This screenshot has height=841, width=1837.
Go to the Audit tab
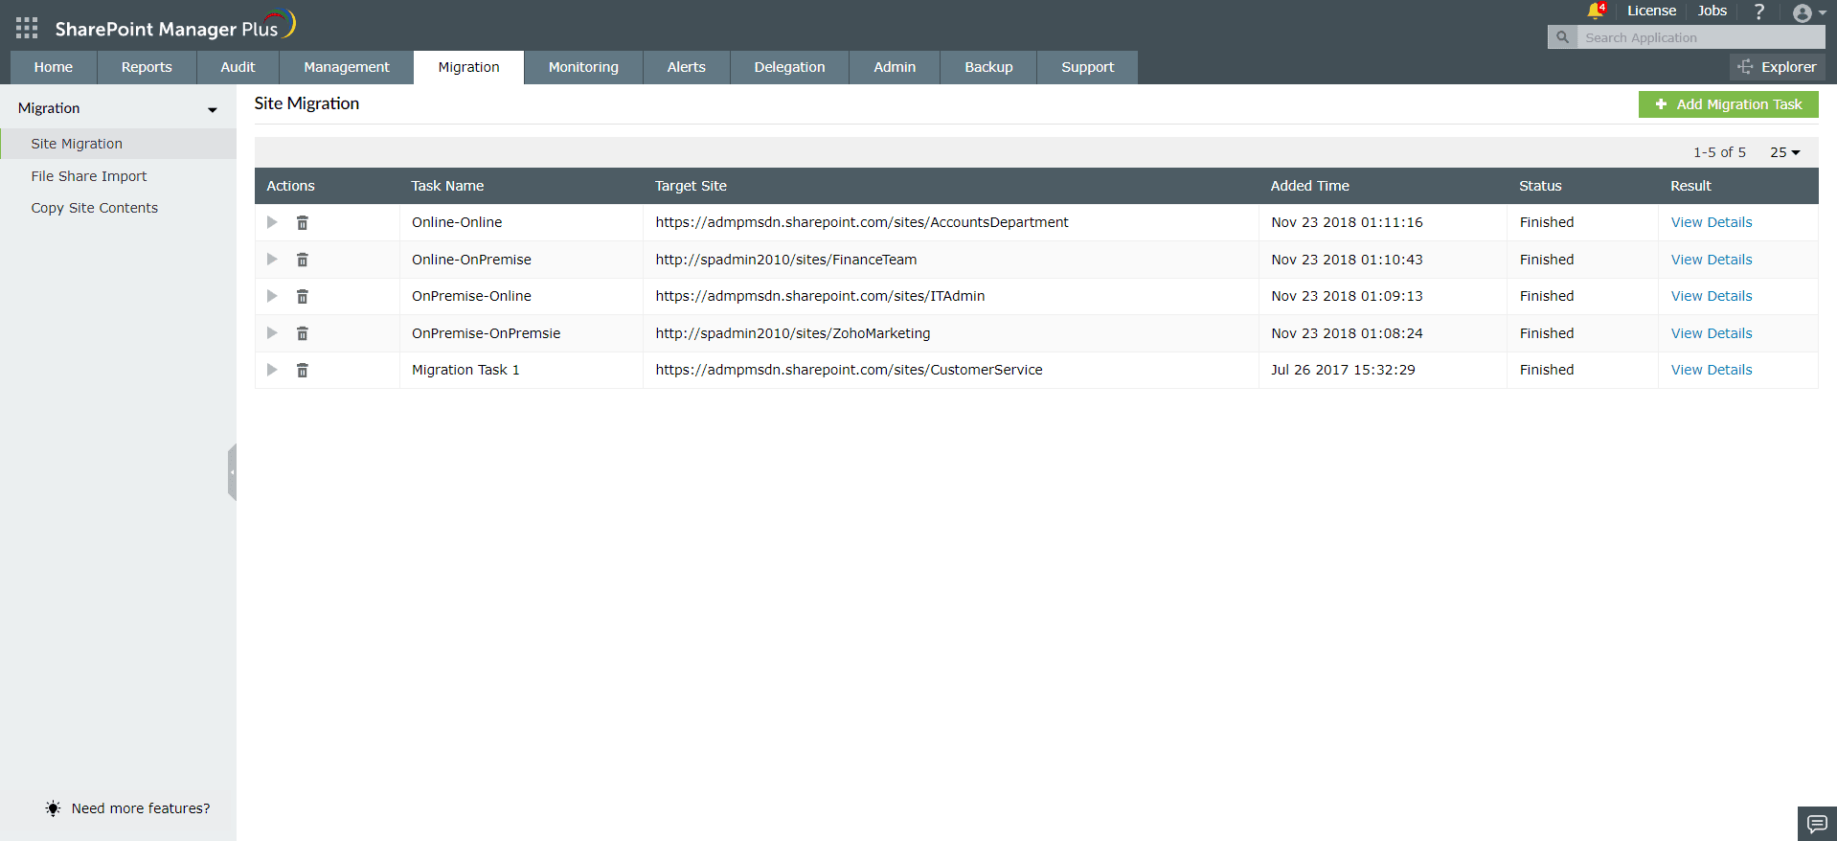[x=238, y=67]
